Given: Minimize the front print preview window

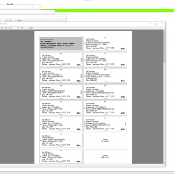Looking at the screenshot, I should coord(151,24).
